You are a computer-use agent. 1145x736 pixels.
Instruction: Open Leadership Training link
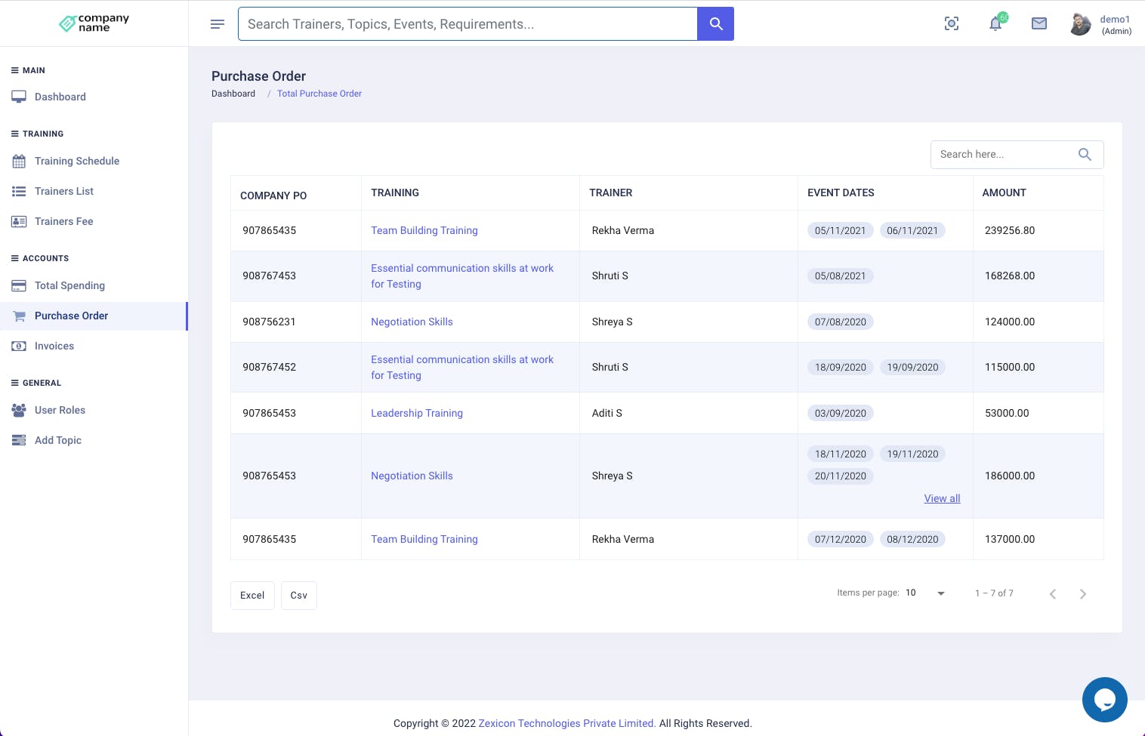coord(417,413)
